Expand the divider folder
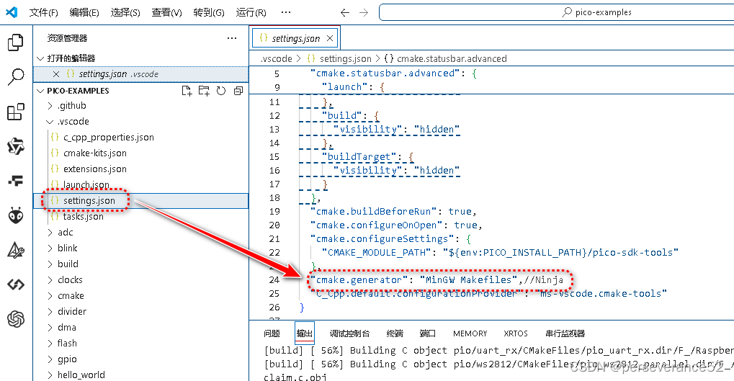This screenshot has height=381, width=734. pyautogui.click(x=50, y=312)
